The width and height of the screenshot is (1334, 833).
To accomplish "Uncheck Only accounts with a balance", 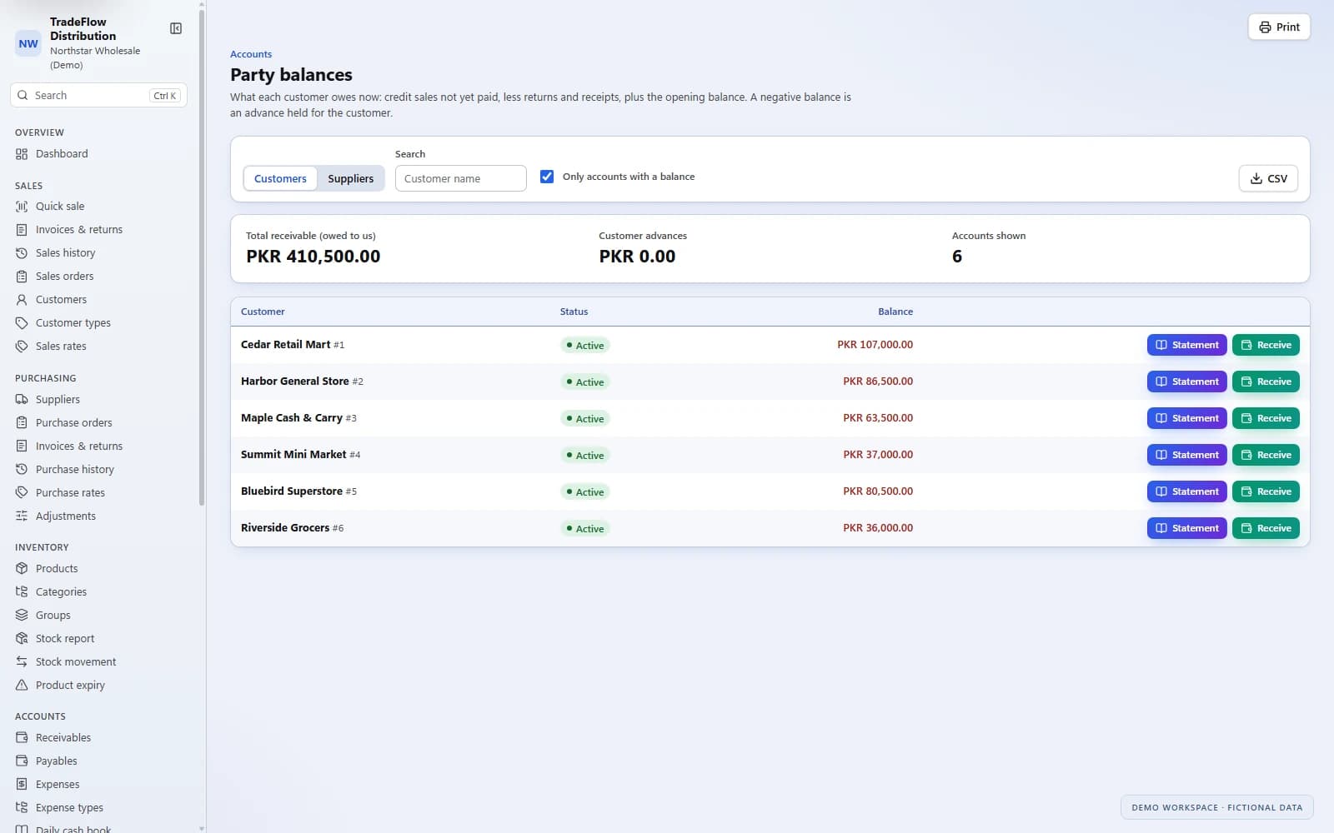I will pyautogui.click(x=547, y=177).
